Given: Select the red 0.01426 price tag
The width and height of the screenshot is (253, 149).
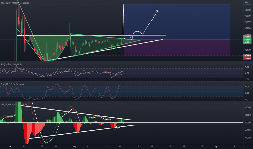Looking at the screenshot, I should click(x=247, y=59).
